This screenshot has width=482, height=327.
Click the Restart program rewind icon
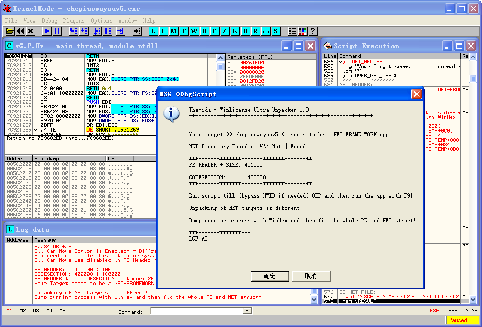point(20,31)
